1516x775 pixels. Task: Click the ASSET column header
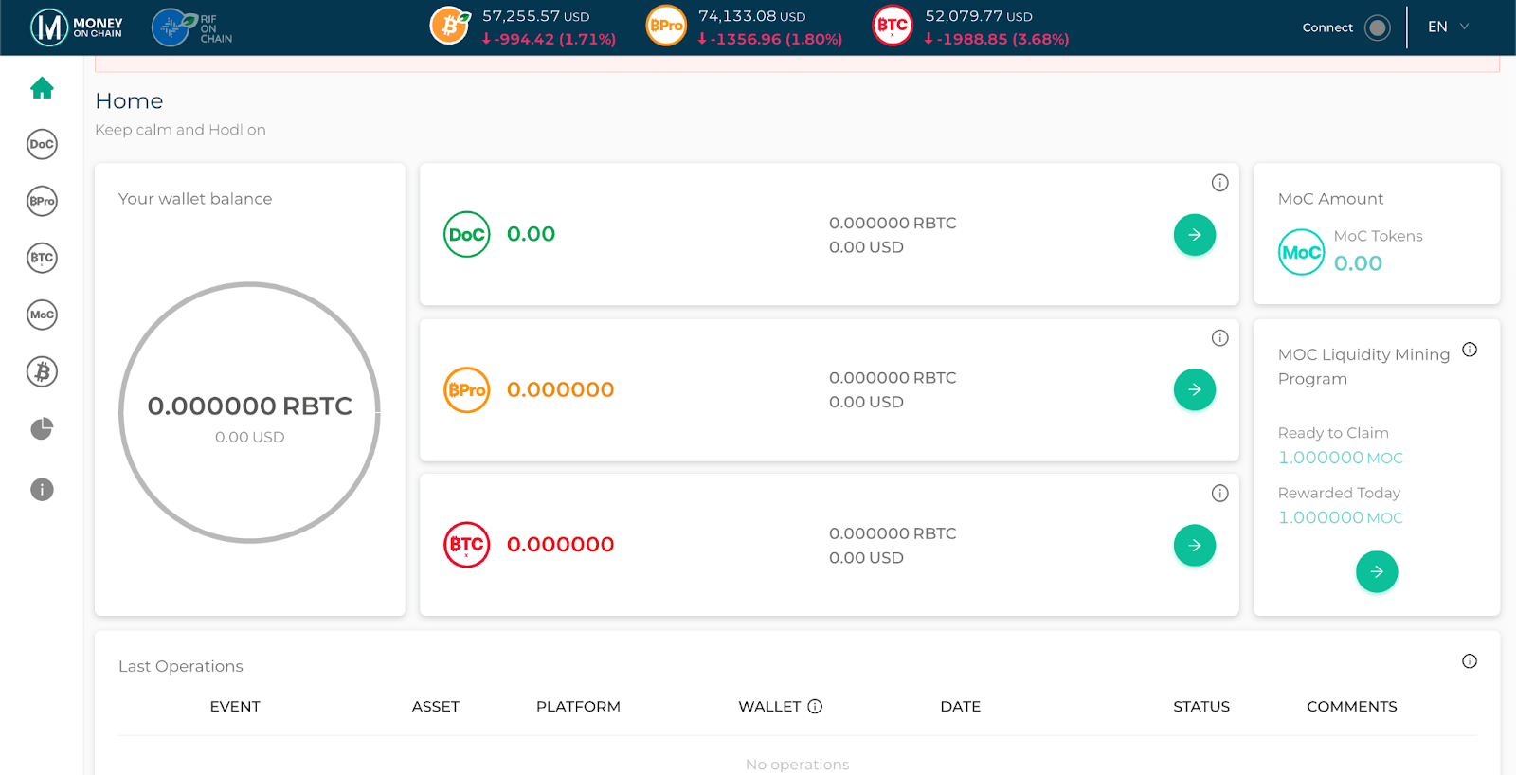[x=436, y=707]
